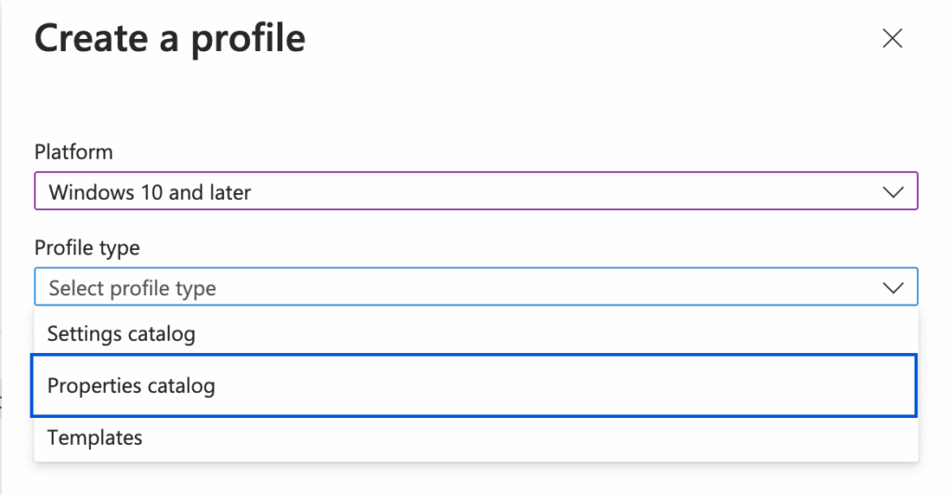Click the Platform field label

[73, 151]
